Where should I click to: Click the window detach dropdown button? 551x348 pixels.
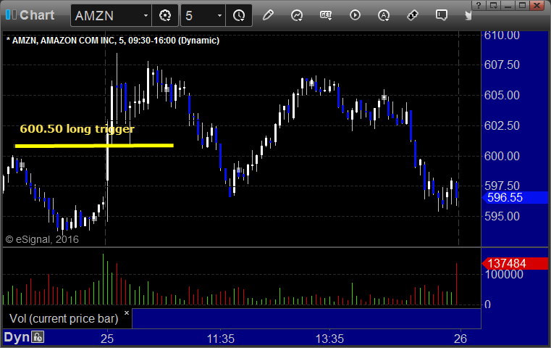point(494,5)
